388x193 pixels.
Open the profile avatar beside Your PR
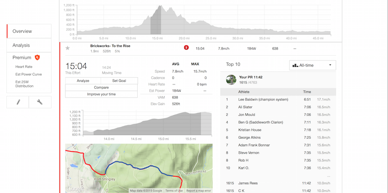231,80
